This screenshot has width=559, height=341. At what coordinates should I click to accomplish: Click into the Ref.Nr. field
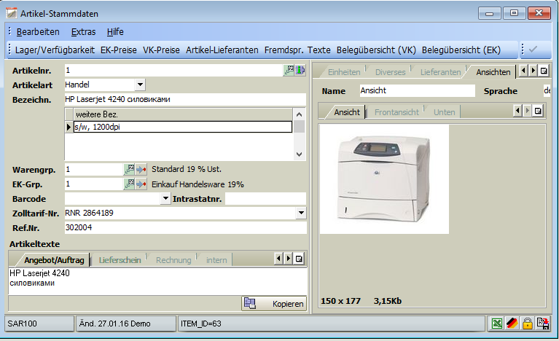tap(185, 227)
